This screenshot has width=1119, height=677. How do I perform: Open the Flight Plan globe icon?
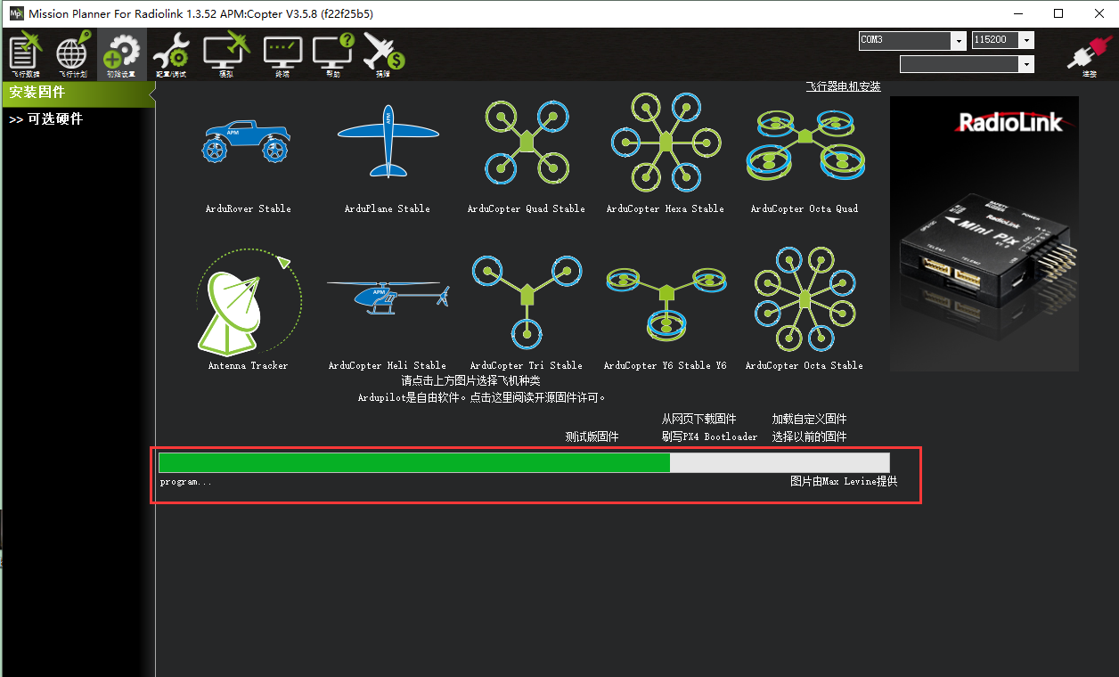(x=74, y=53)
